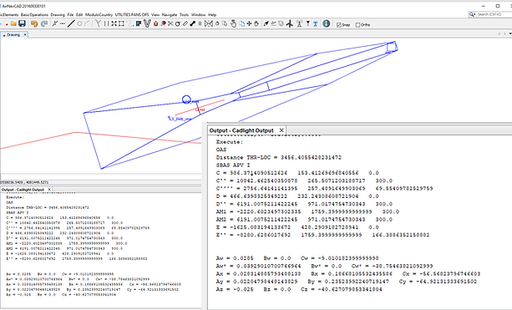Save drawing with floppy disk icon
The height and width of the screenshot is (310, 512).
22,23
